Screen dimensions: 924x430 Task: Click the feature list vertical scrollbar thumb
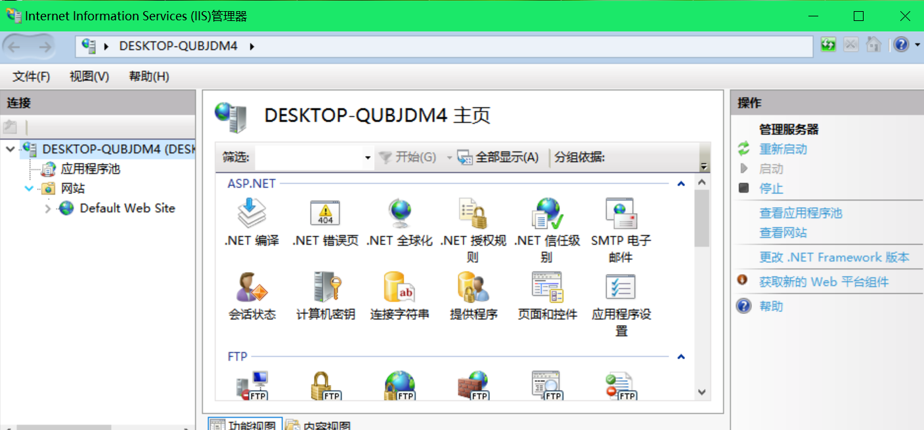(701, 218)
